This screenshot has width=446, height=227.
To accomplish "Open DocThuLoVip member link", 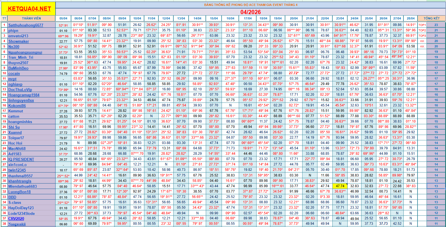I will tap(20, 90).
